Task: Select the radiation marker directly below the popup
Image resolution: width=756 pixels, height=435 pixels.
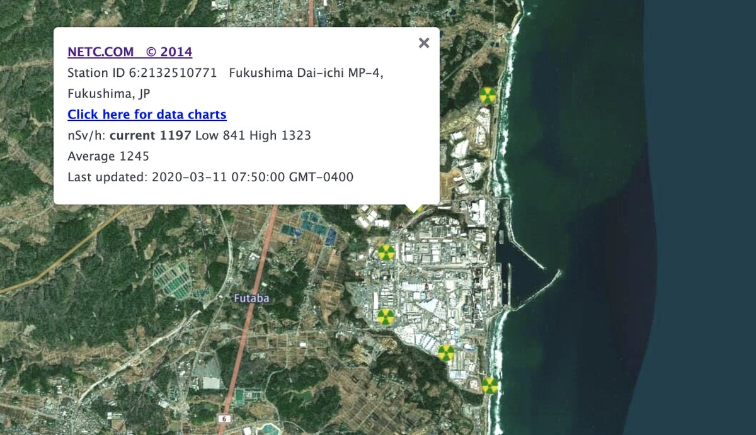Action: click(x=386, y=252)
